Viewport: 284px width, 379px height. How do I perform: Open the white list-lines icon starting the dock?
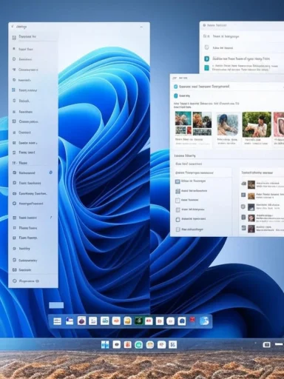point(57,321)
